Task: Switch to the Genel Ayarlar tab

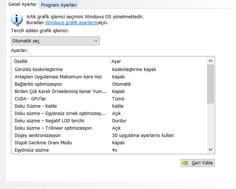Action: click(22, 4)
